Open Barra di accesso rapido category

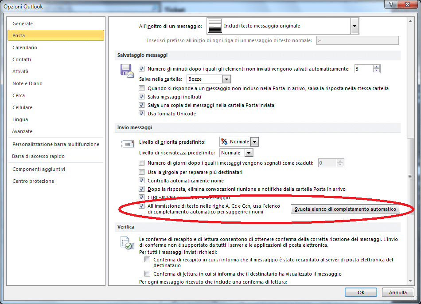coord(56,156)
